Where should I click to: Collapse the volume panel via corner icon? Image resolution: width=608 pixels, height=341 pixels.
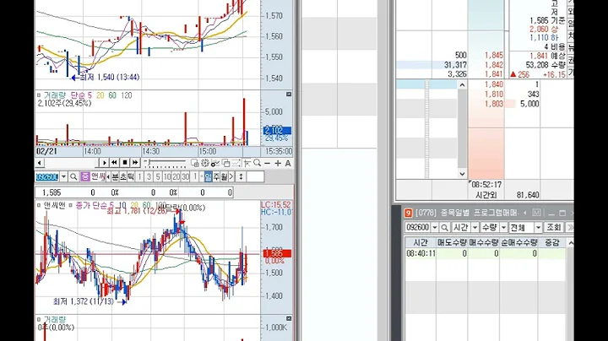tap(289, 95)
